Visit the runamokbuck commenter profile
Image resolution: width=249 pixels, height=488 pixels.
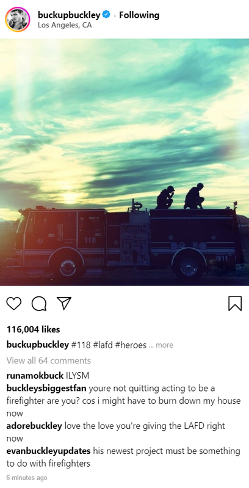(35, 376)
